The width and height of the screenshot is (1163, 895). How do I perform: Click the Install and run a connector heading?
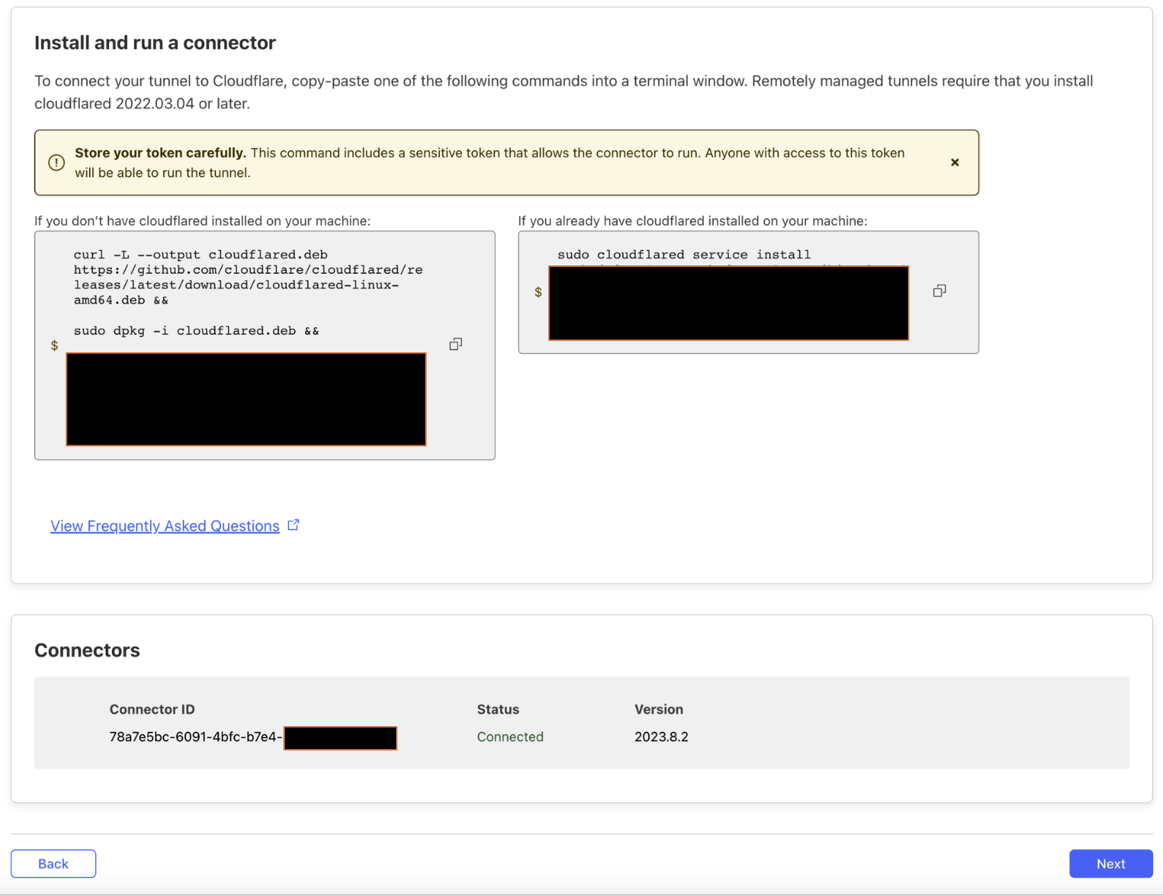click(155, 42)
